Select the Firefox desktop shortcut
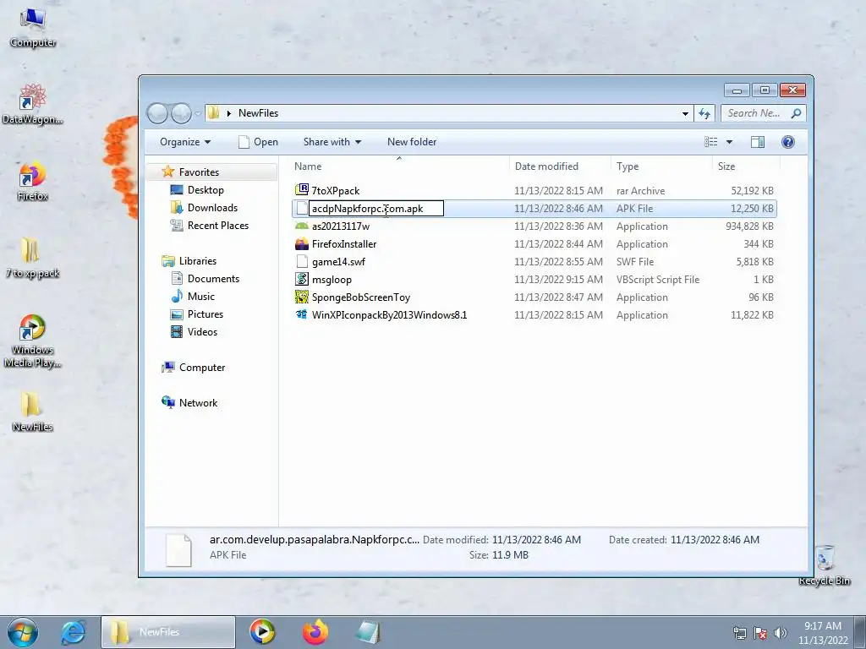 click(x=33, y=181)
